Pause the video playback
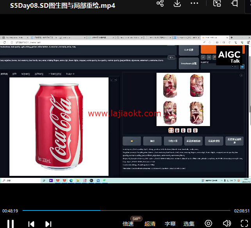This screenshot has width=251, height=228. tap(11, 224)
